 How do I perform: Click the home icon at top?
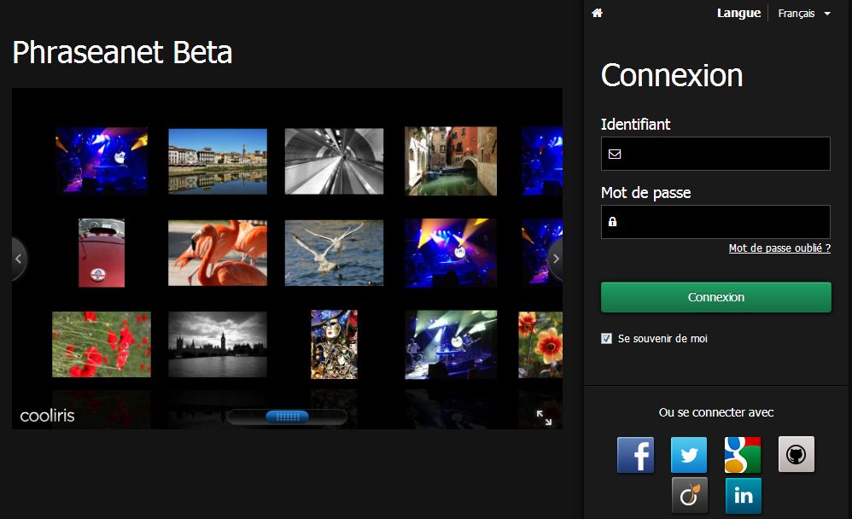tap(598, 13)
